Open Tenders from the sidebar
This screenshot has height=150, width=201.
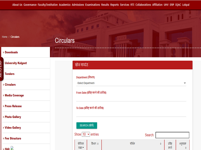click(10, 74)
